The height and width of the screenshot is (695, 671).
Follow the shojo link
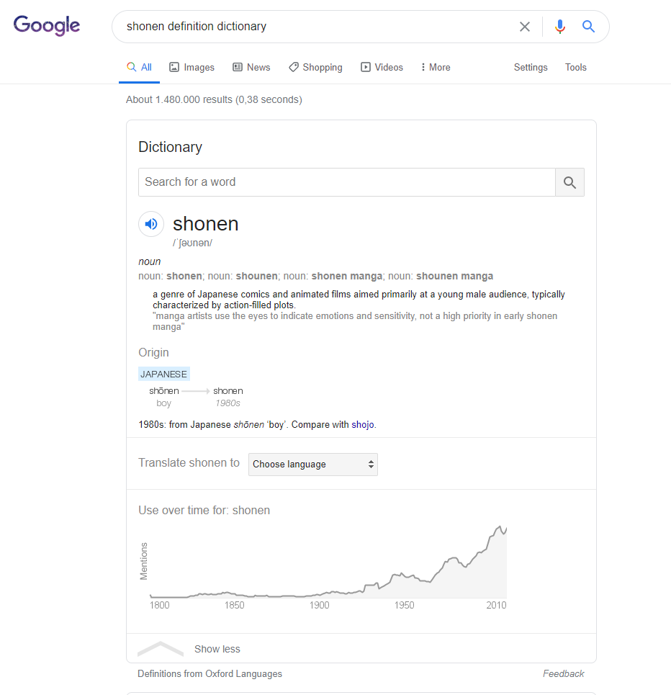363,424
